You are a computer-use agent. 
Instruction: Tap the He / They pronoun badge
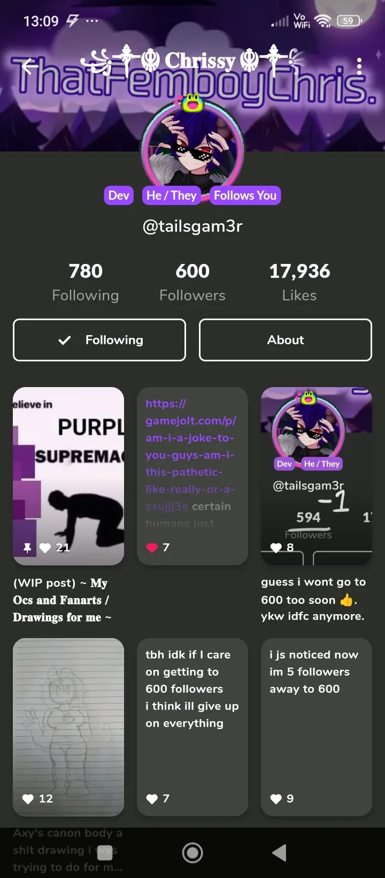pos(171,195)
